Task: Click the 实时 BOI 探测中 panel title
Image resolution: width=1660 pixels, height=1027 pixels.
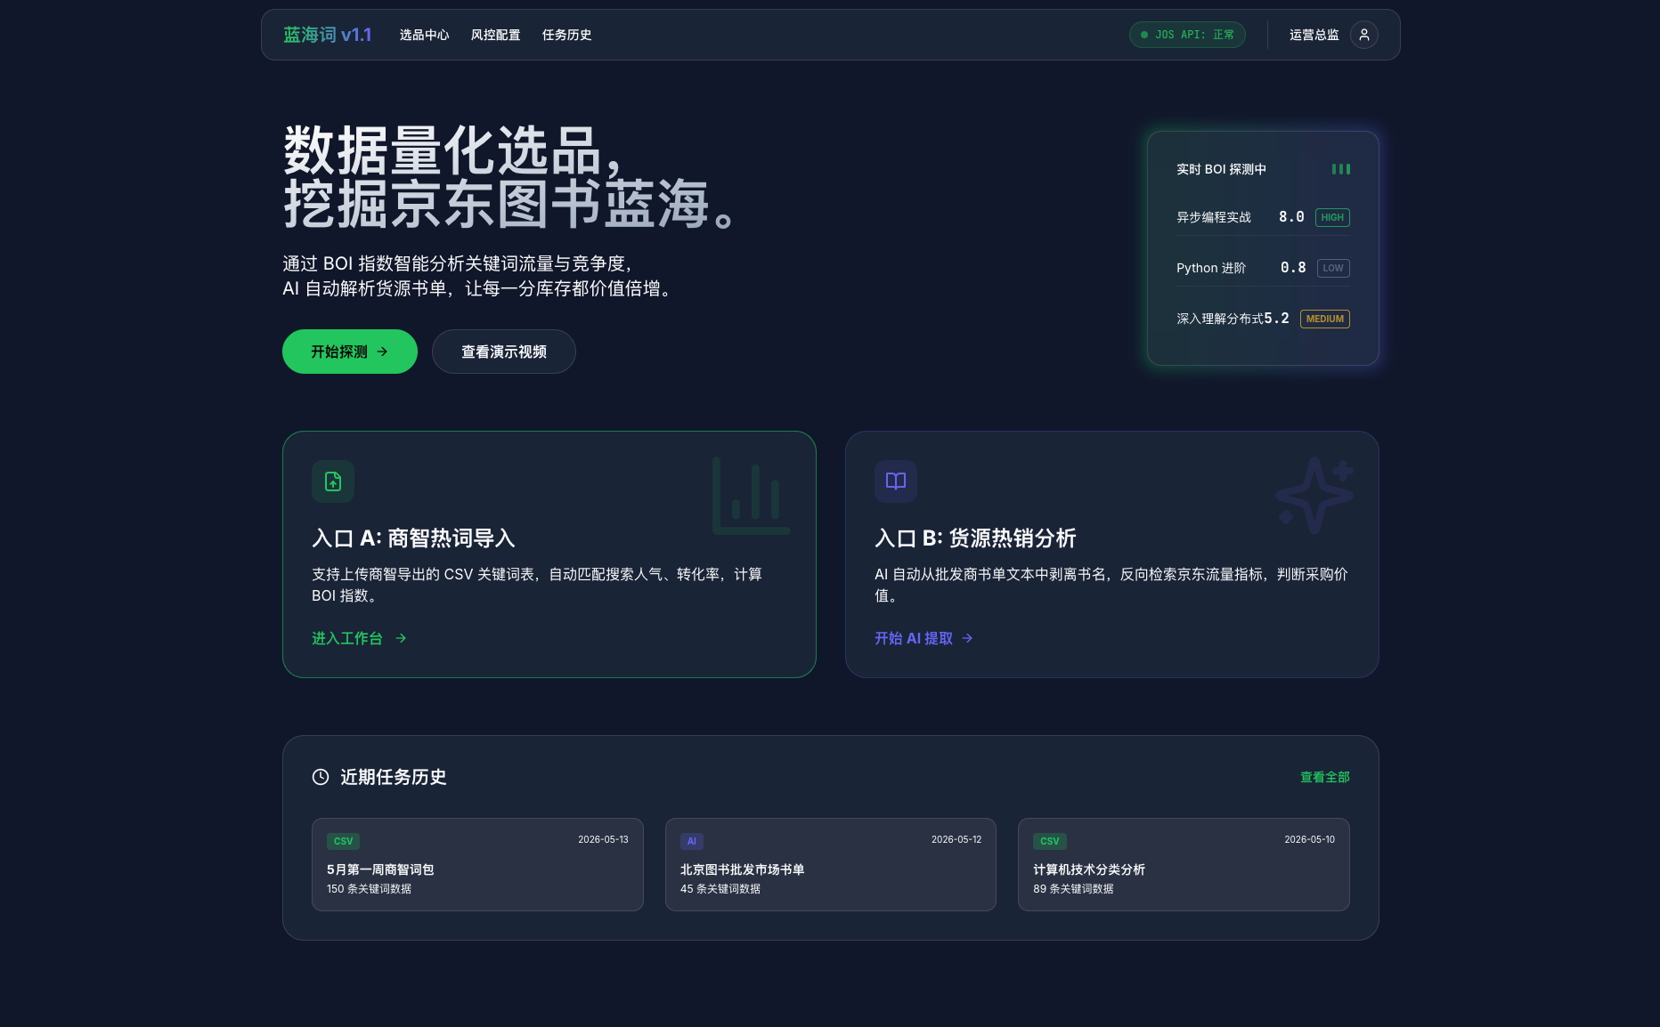Action: pos(1221,169)
